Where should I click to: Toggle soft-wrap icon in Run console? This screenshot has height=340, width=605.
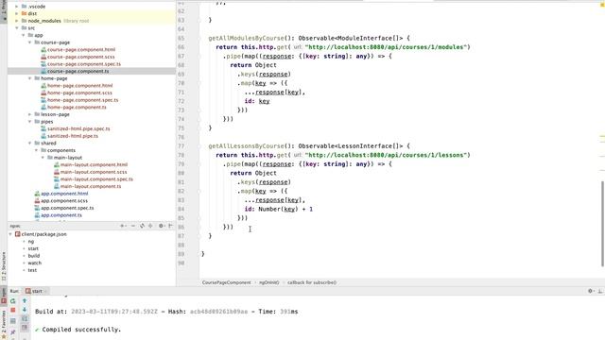pyautogui.click(x=25, y=319)
